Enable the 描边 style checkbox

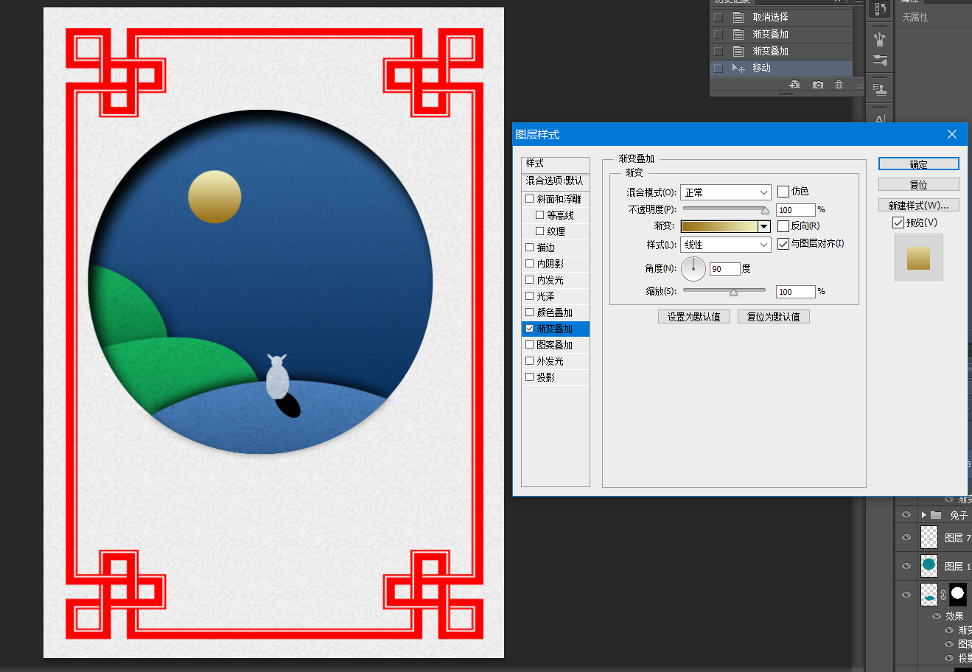tap(529, 248)
